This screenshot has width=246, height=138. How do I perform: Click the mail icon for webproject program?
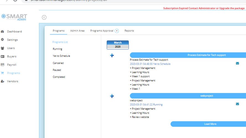237,104
